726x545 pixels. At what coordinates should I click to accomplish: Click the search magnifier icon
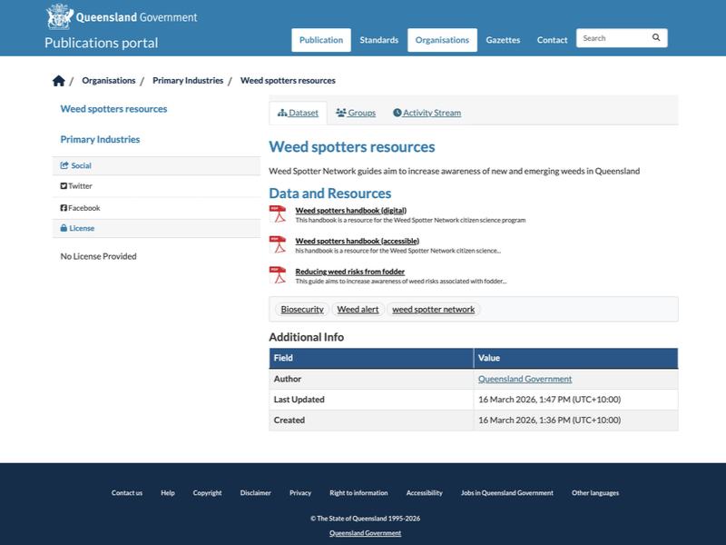click(655, 37)
